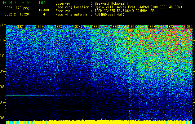Click the 0.7 frequency axis label
195x124 pixels.
pos(3,102)
